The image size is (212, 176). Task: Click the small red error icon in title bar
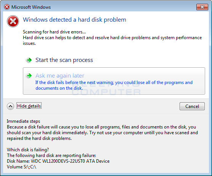7,7
